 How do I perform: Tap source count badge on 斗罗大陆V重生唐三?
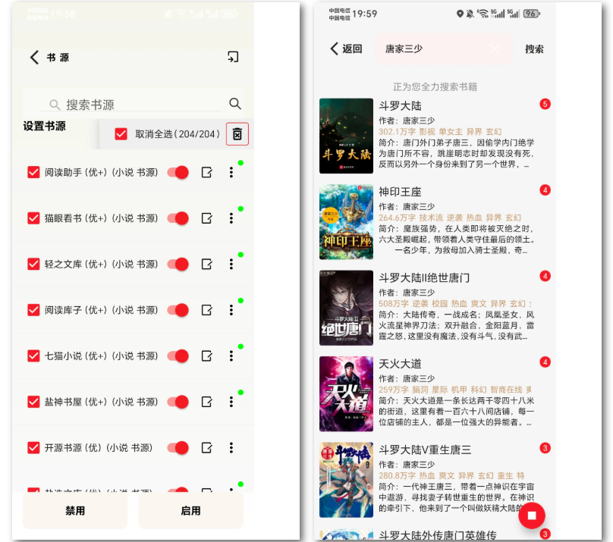[545, 448]
